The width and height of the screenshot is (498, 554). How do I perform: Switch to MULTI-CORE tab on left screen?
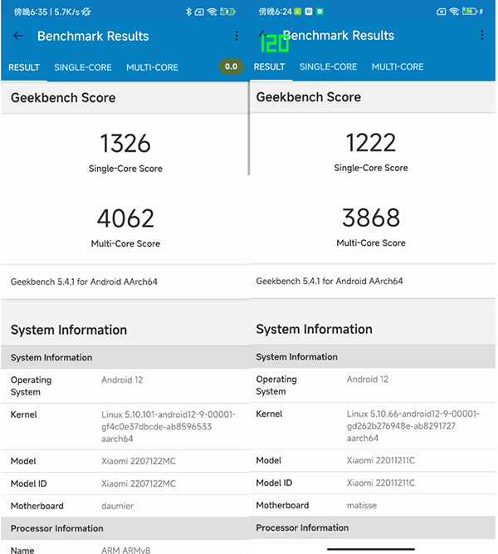152,67
